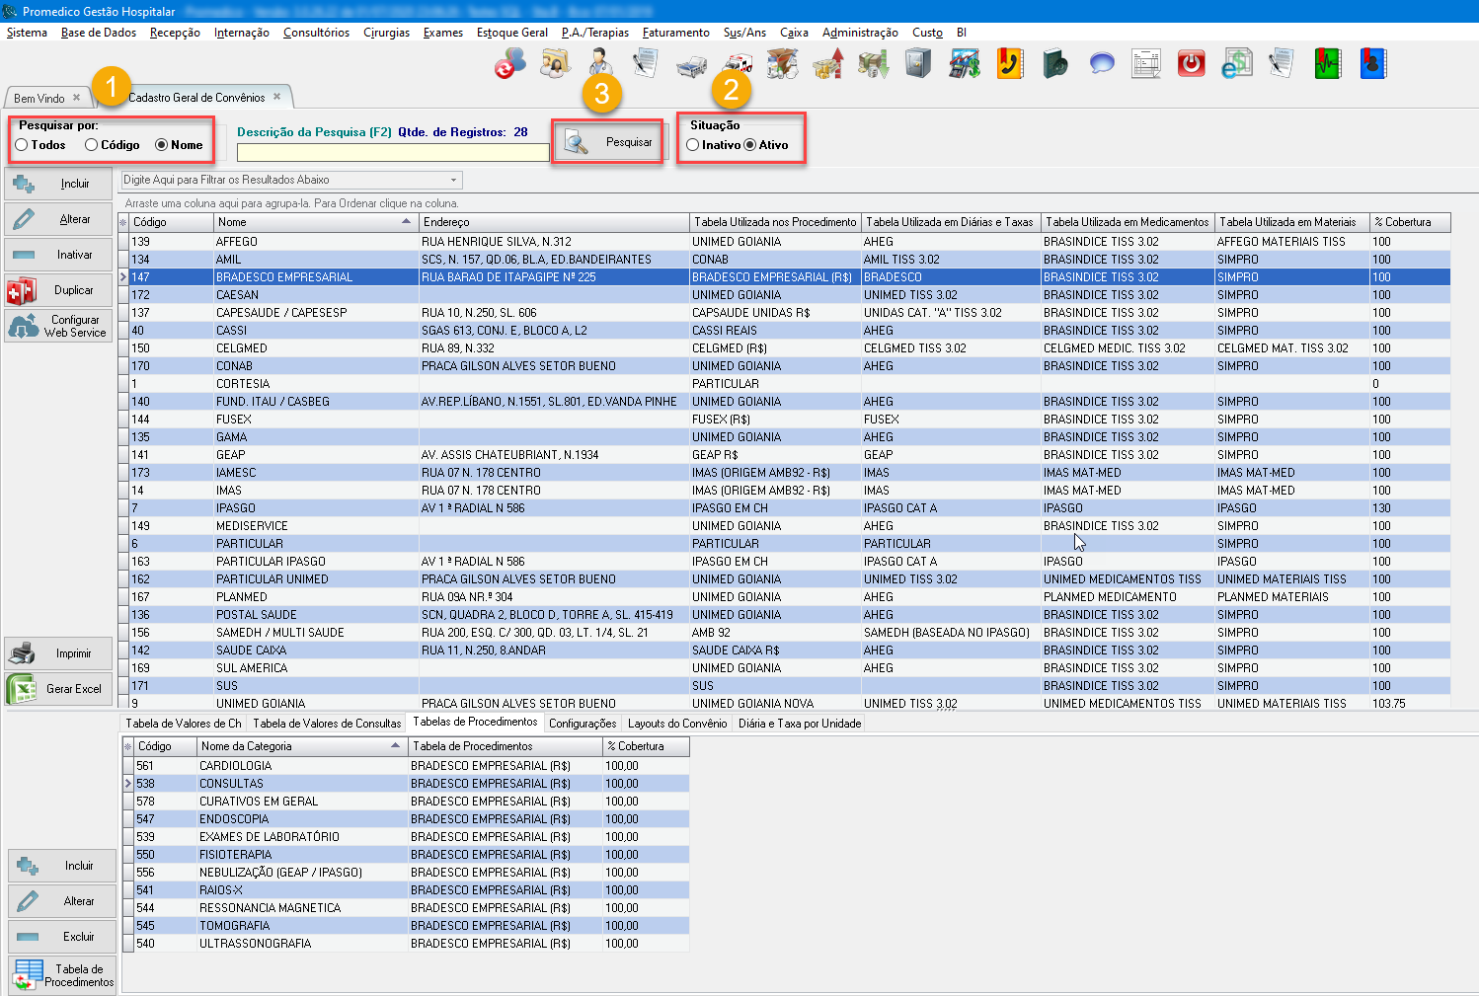Set Situação to 'Inativo'
The width and height of the screenshot is (1479, 996).
point(693,145)
